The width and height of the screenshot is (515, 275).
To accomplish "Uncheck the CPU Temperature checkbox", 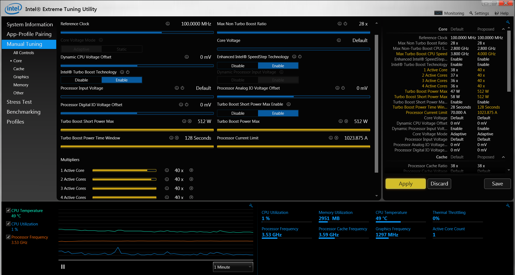I will coord(8,210).
